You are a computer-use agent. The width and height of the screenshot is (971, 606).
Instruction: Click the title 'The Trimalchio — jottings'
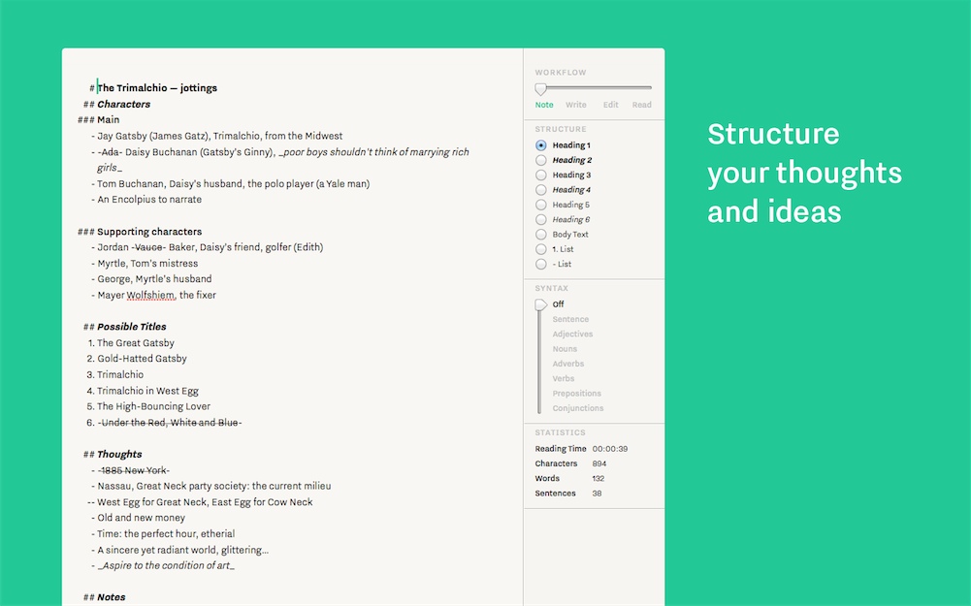coord(157,88)
